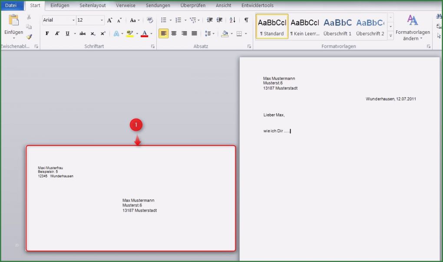This screenshot has height=262, width=443.
Task: Open the Sendungen ribbon tab
Action: 158,6
